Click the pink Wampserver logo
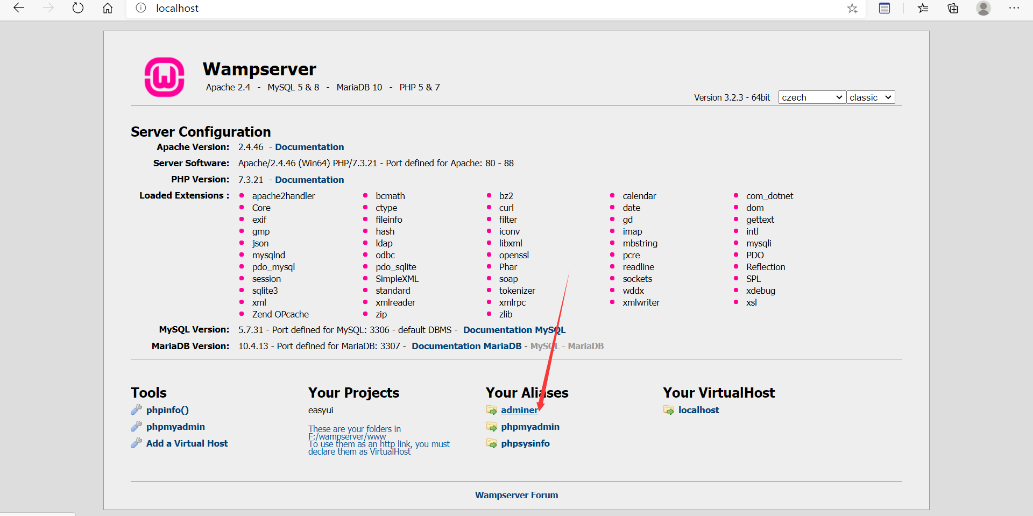Viewport: 1033px width, 516px height. coord(165,77)
